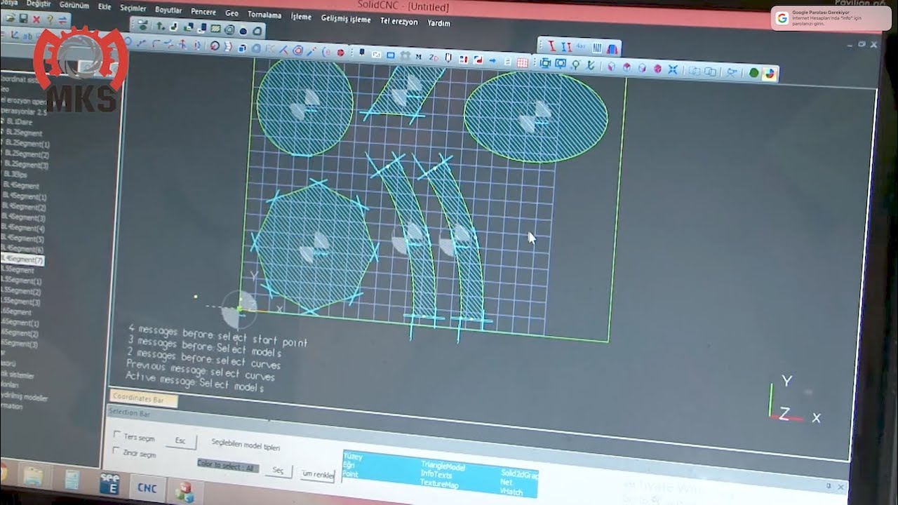The height and width of the screenshot is (505, 898).
Task: Click the multicolor pie chart icon
Action: (770, 74)
